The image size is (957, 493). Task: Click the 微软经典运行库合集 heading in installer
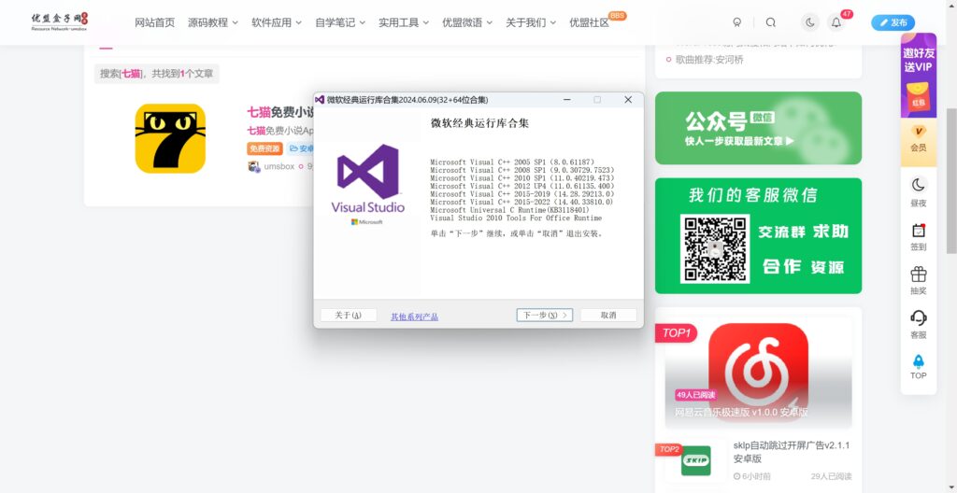[480, 122]
